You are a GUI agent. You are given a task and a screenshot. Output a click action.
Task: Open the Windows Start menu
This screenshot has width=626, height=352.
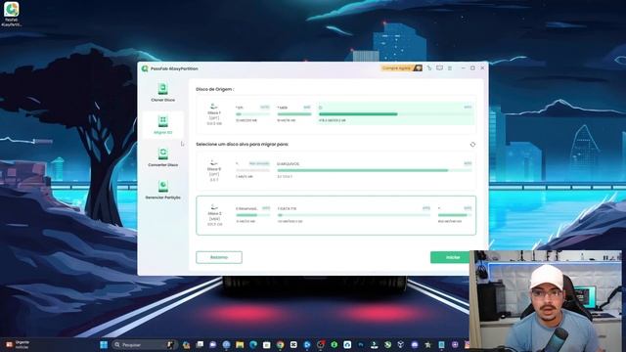click(x=104, y=345)
